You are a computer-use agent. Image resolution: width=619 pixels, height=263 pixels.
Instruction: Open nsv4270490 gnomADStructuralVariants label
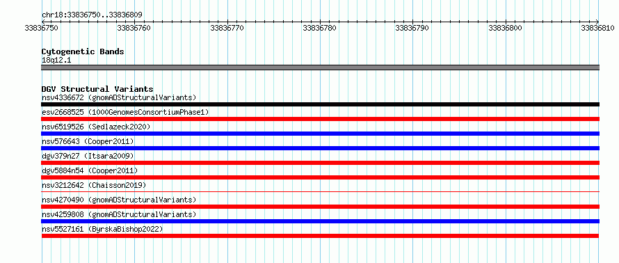pyautogui.click(x=119, y=200)
